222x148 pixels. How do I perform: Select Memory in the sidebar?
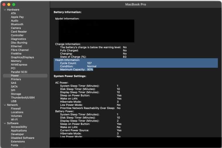16,61
